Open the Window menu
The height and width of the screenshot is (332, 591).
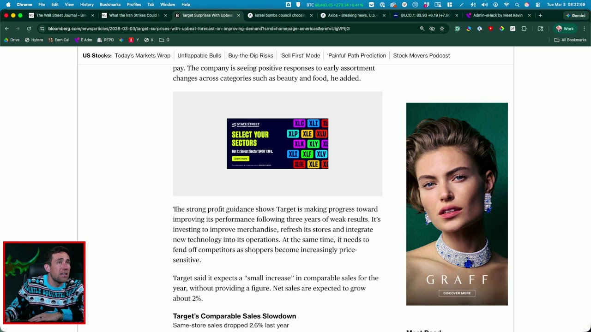click(168, 5)
